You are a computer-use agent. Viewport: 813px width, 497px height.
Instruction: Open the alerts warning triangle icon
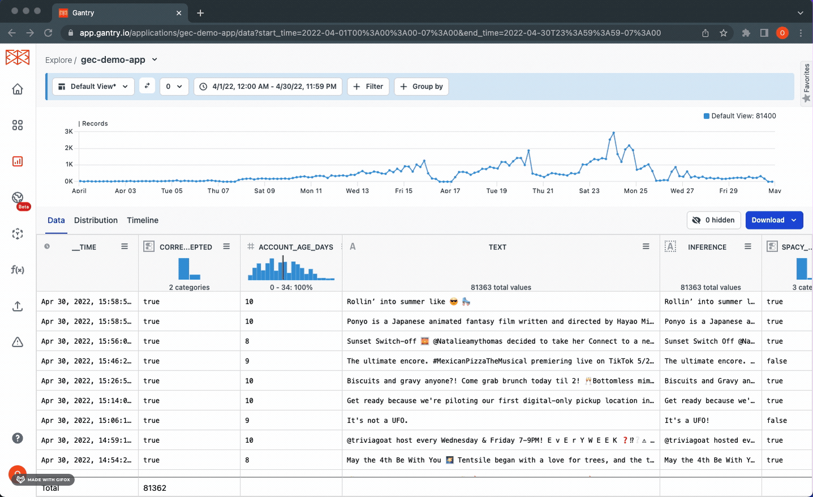click(18, 342)
